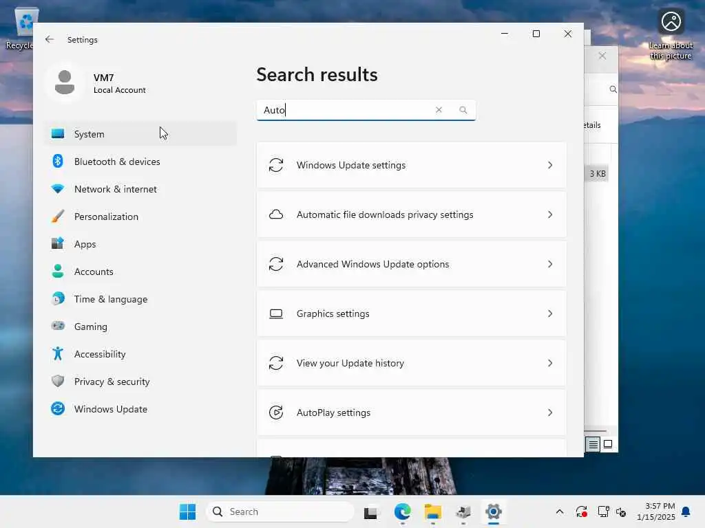Click the System monitor icon in sidebar
The image size is (705, 528).
click(x=58, y=134)
